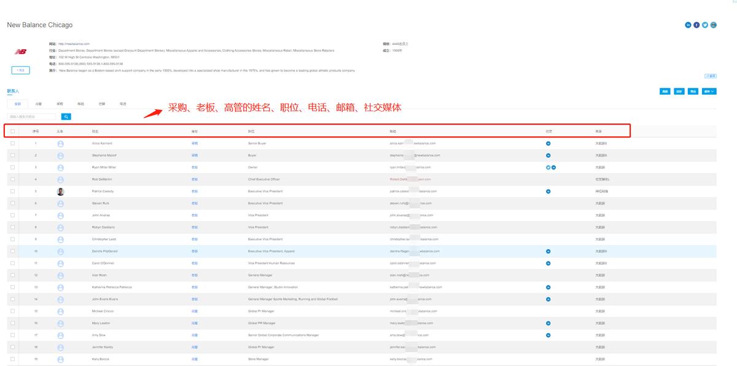The image size is (737, 366).
Task: Open the company Twitter icon at top right
Action: click(x=705, y=25)
